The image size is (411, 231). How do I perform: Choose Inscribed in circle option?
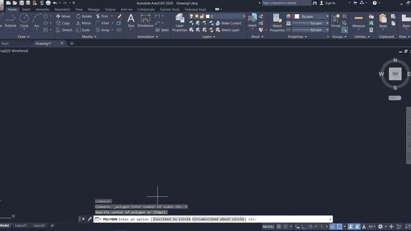click(171, 219)
